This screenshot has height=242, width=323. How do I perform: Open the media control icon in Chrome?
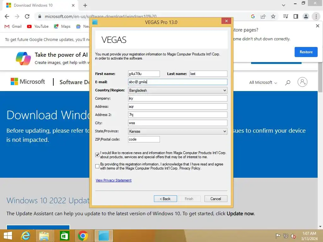[x=285, y=16]
